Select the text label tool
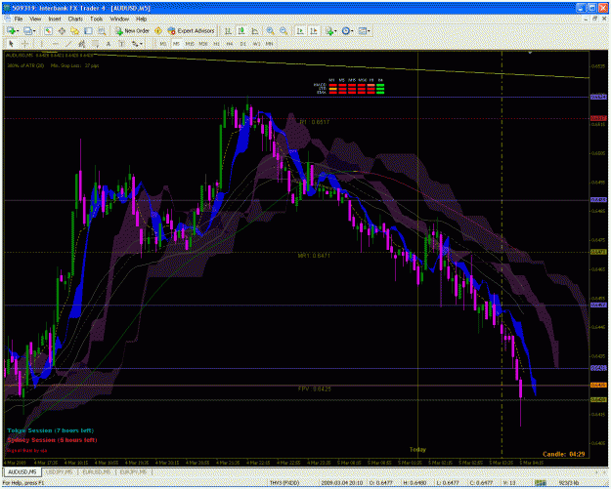Viewport: 611px width, 489px height. point(121,44)
